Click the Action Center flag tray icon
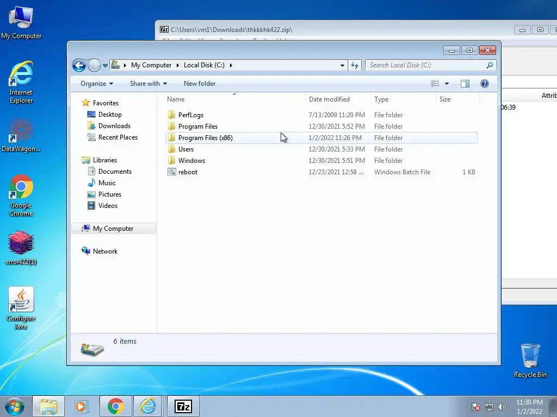The width and height of the screenshot is (557, 417). (x=476, y=407)
